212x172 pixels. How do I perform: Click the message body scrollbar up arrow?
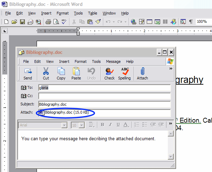click(171, 134)
